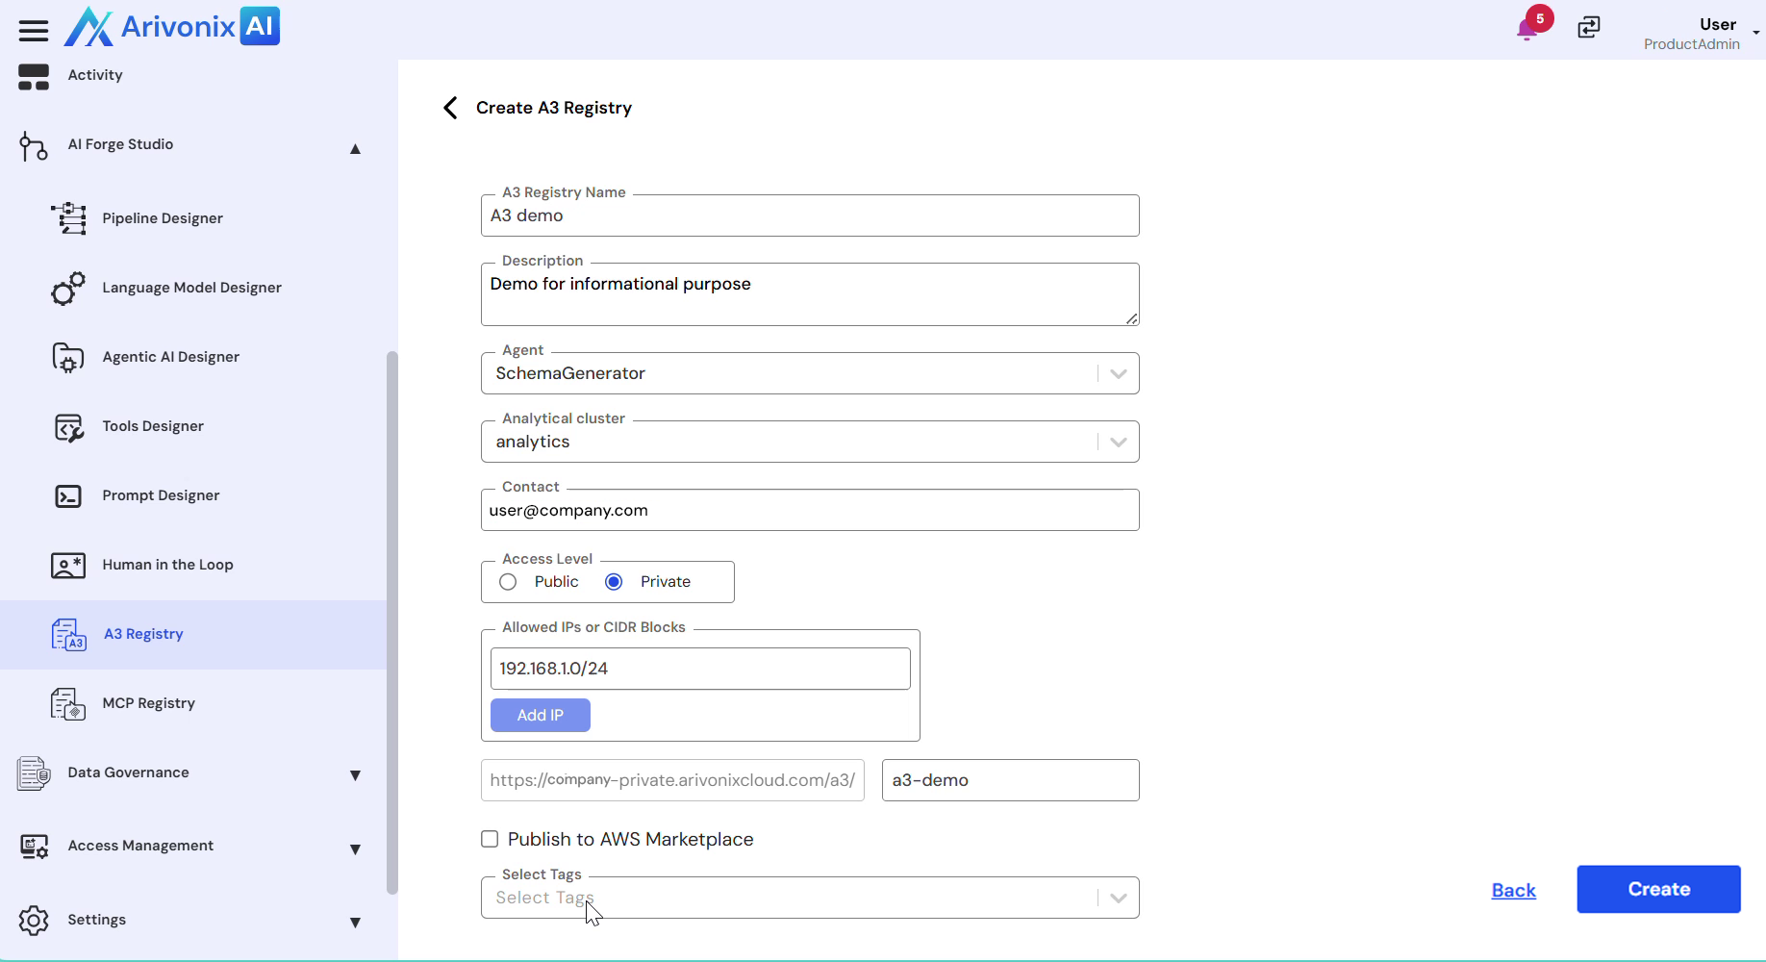Click the Agentic AI Designer icon

click(x=68, y=357)
